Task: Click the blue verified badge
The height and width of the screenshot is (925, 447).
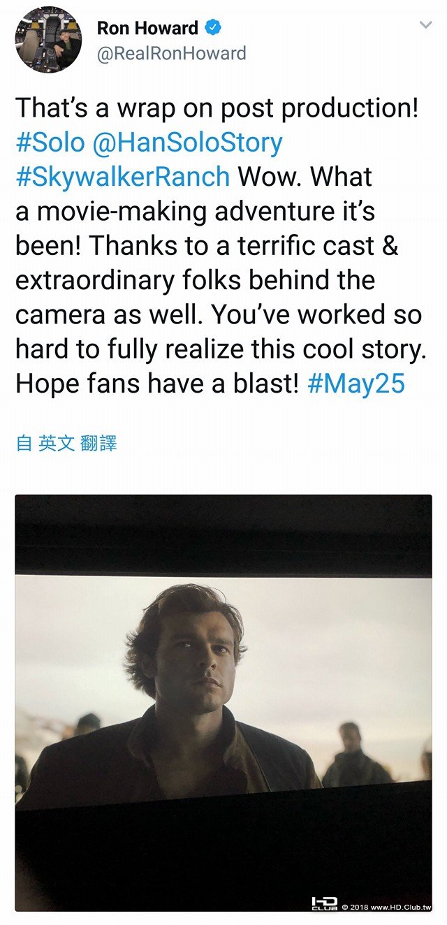Action: pyautogui.click(x=213, y=28)
